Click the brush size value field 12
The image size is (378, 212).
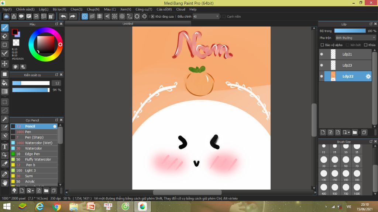57,83
